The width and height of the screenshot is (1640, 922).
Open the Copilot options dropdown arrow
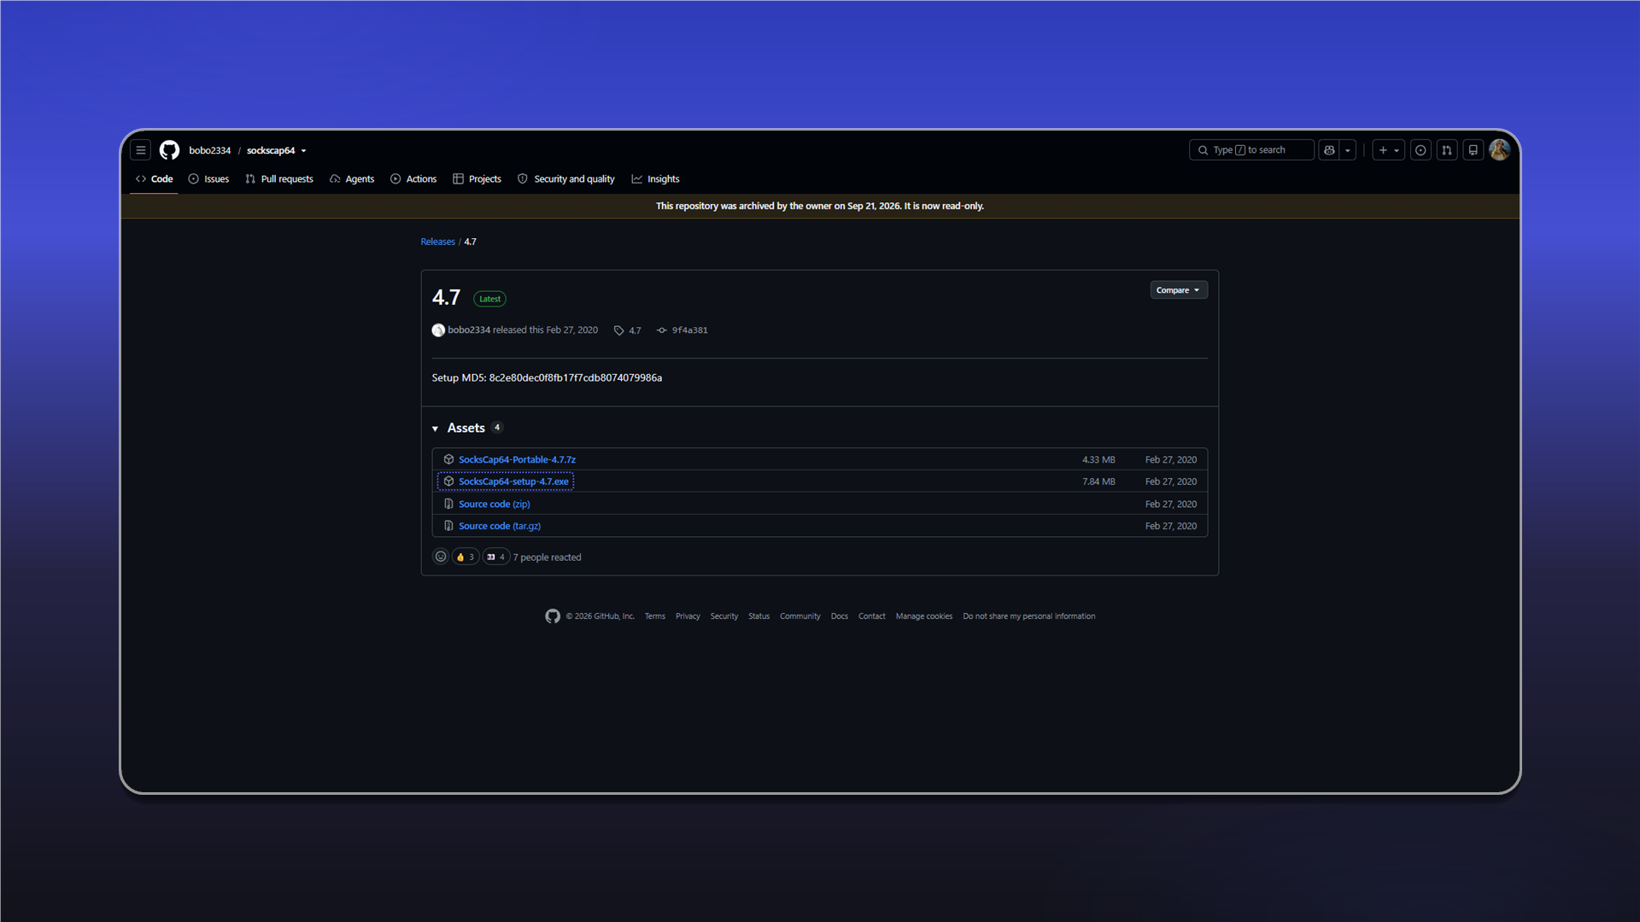(x=1348, y=150)
